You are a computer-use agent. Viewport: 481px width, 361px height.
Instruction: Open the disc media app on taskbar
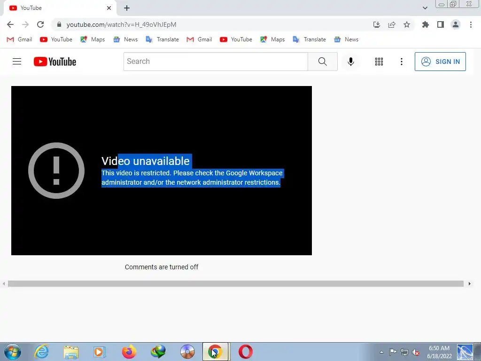tap(187, 352)
